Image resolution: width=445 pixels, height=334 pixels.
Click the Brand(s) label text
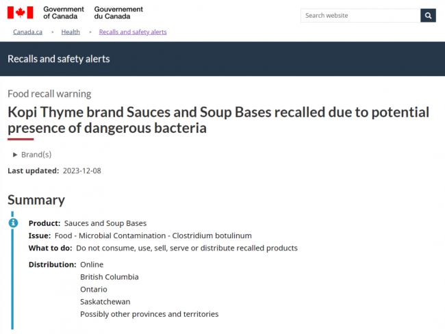36,155
